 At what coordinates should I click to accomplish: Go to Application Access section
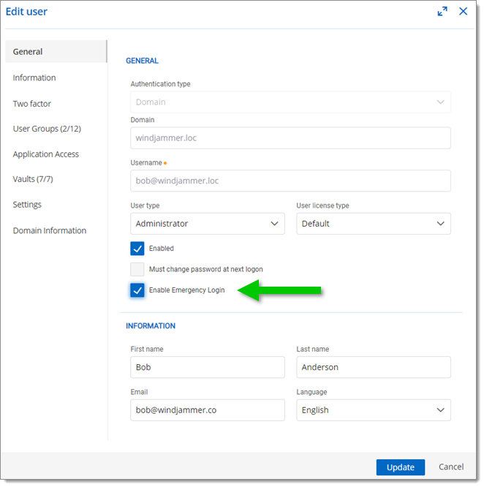coord(46,154)
